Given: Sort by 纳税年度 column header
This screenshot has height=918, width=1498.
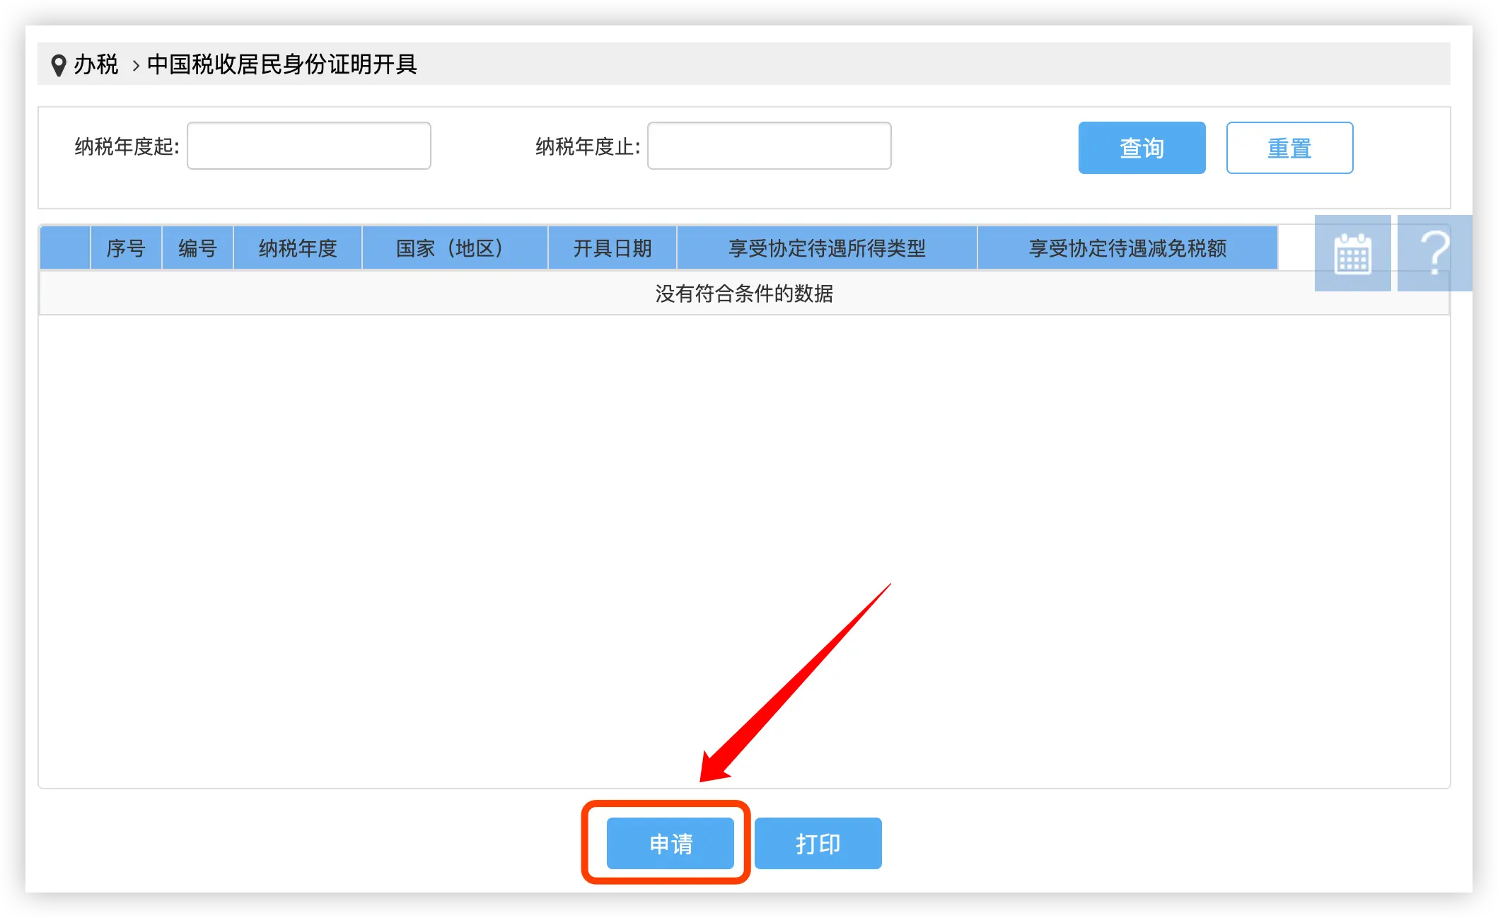Looking at the screenshot, I should pos(298,248).
